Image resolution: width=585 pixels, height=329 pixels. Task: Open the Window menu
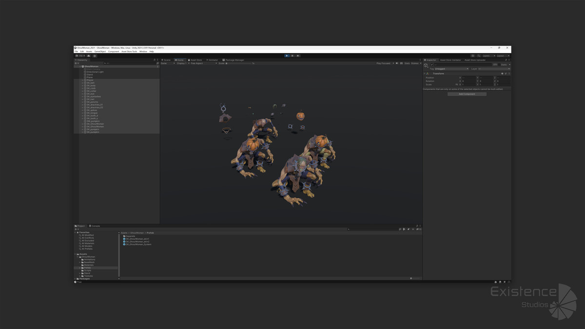143,51
